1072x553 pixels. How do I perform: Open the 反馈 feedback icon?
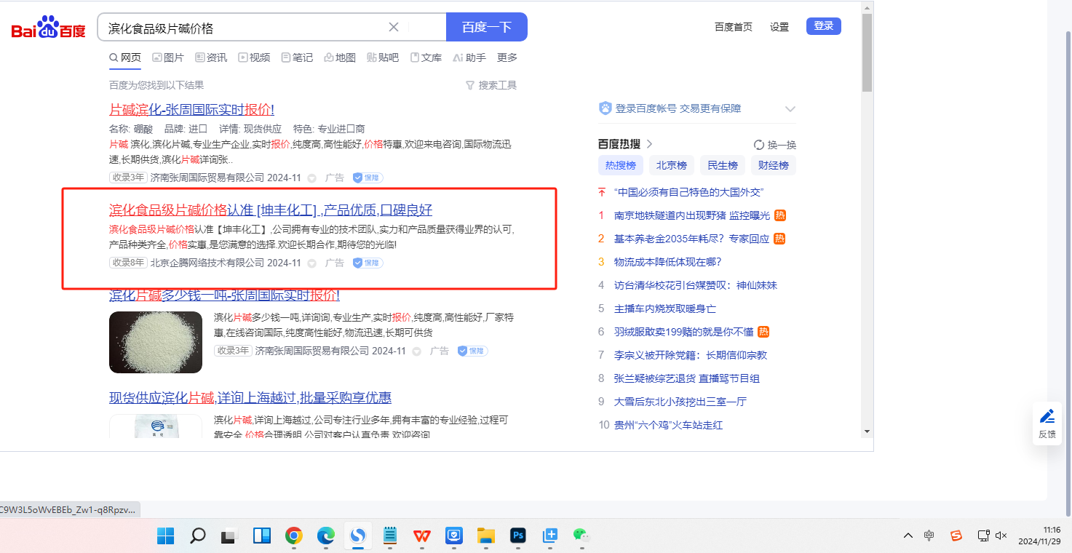pos(1047,423)
